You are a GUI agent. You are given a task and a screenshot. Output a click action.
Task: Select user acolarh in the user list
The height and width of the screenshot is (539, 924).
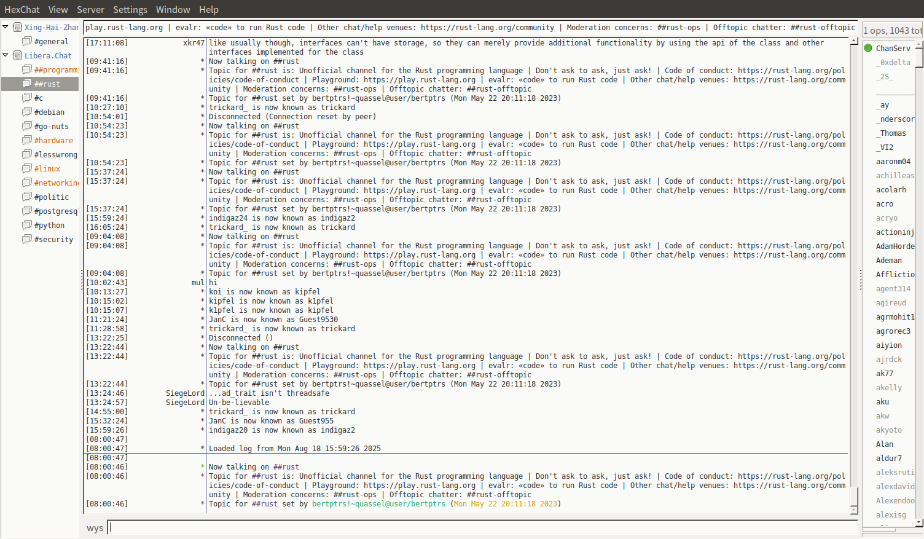point(891,190)
